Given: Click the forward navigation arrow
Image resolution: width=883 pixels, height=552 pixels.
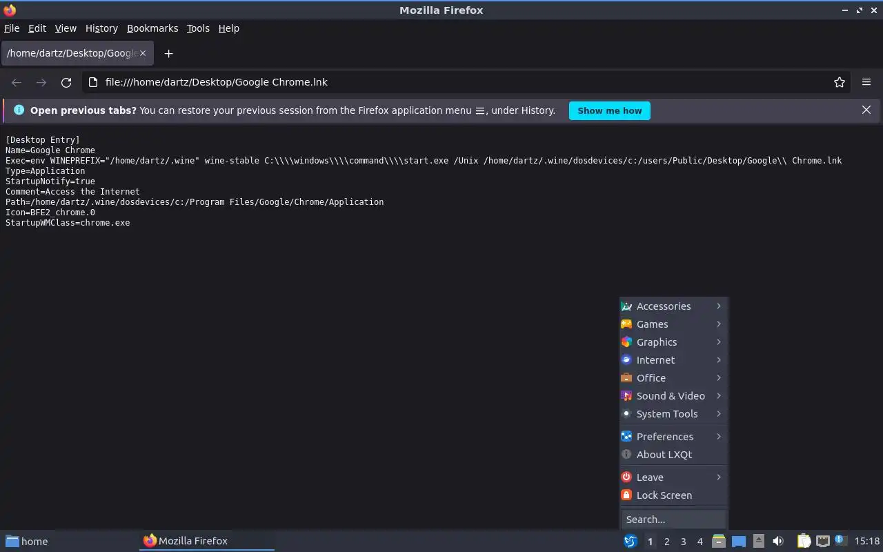Looking at the screenshot, I should [41, 82].
